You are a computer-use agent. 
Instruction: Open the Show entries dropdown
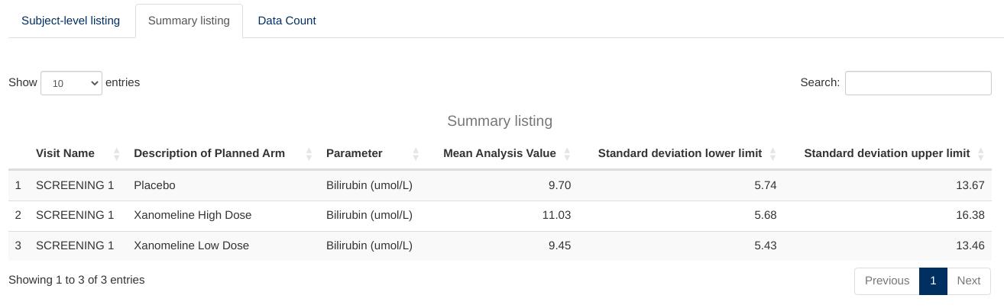[71, 83]
